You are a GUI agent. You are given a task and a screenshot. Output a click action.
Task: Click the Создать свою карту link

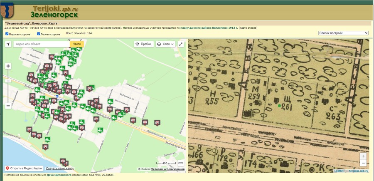[x=60, y=168]
